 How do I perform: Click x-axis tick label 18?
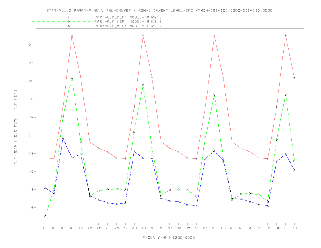tap(98, 228)
